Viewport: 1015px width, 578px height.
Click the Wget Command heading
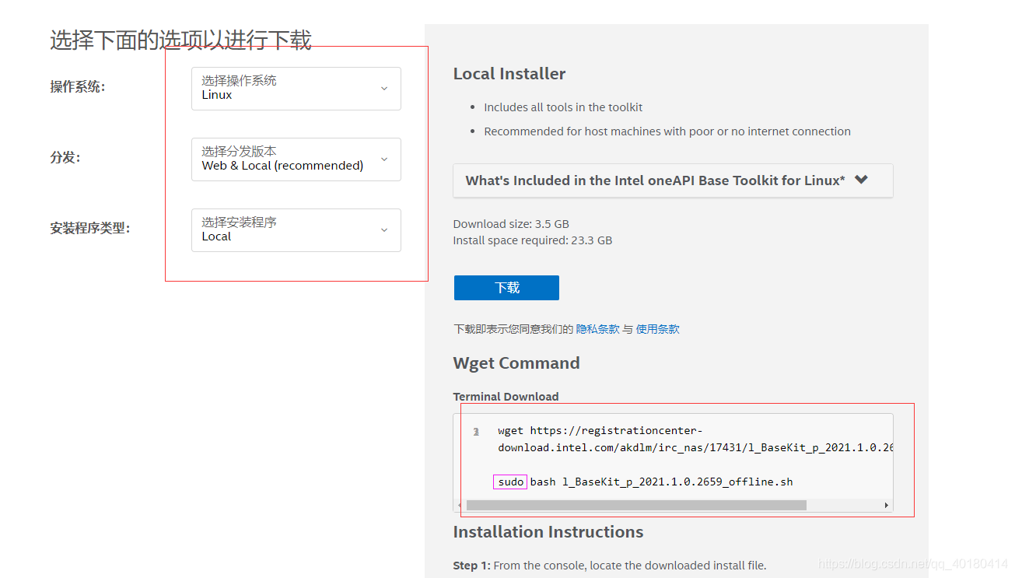(516, 363)
